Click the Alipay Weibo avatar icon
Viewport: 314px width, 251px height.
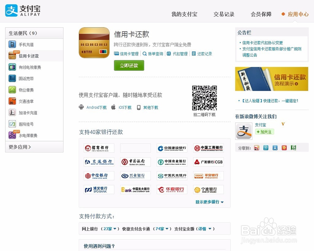tap(244, 131)
